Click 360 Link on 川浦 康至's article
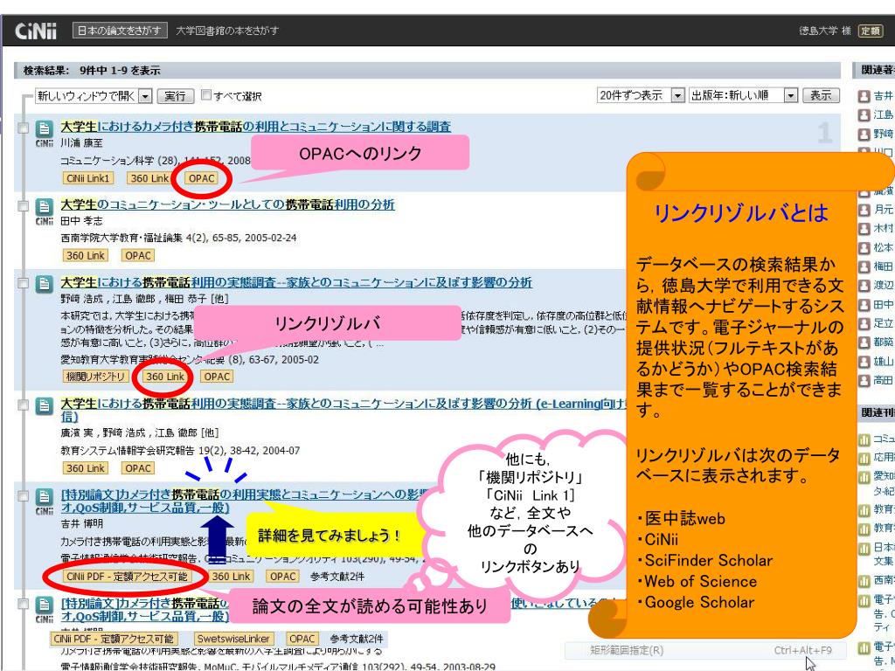The image size is (895, 671). tap(149, 178)
